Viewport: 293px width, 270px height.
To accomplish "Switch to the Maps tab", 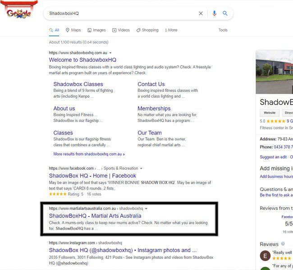I will tap(73, 30).
